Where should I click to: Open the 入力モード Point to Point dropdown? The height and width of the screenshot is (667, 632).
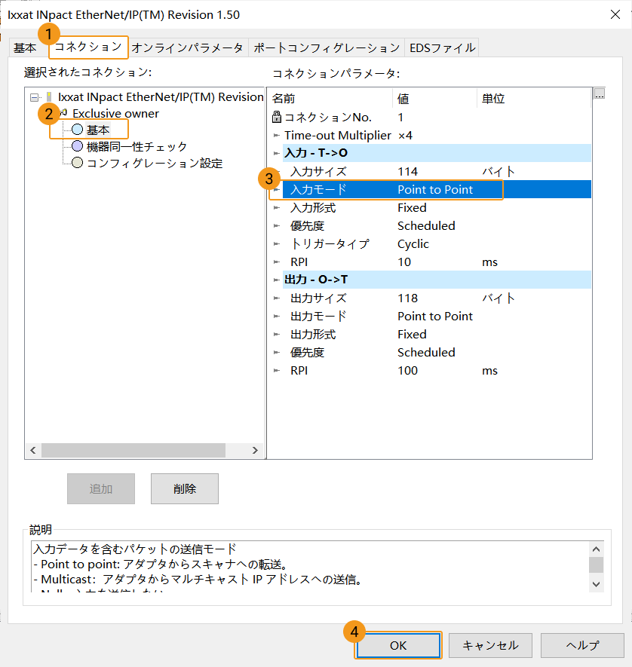[435, 190]
